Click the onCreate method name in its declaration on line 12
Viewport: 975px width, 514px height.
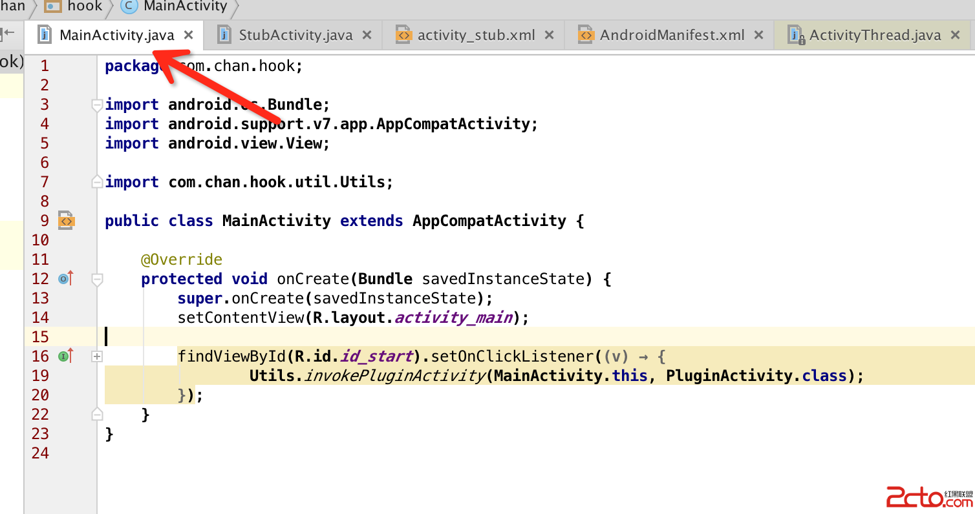[x=313, y=279]
